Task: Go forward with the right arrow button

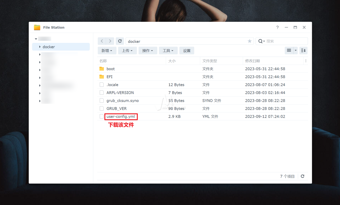Action: coord(110,41)
